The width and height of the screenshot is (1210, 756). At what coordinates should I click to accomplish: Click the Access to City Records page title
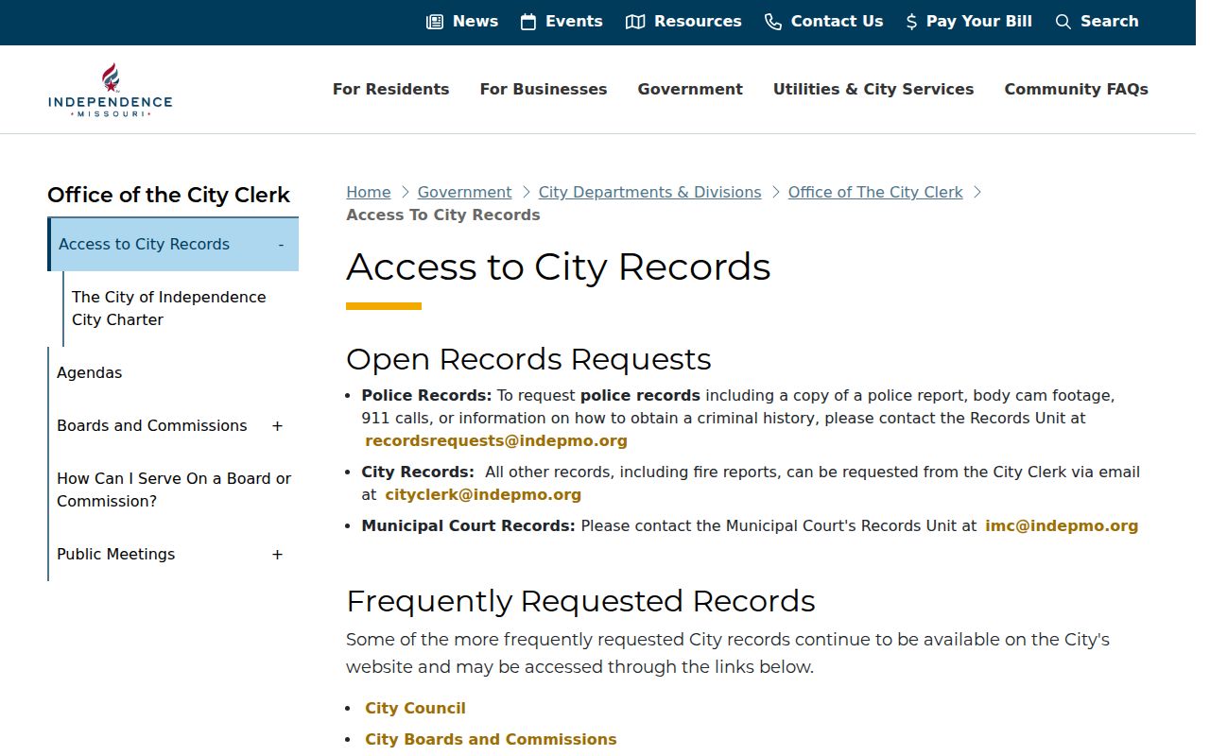click(559, 267)
